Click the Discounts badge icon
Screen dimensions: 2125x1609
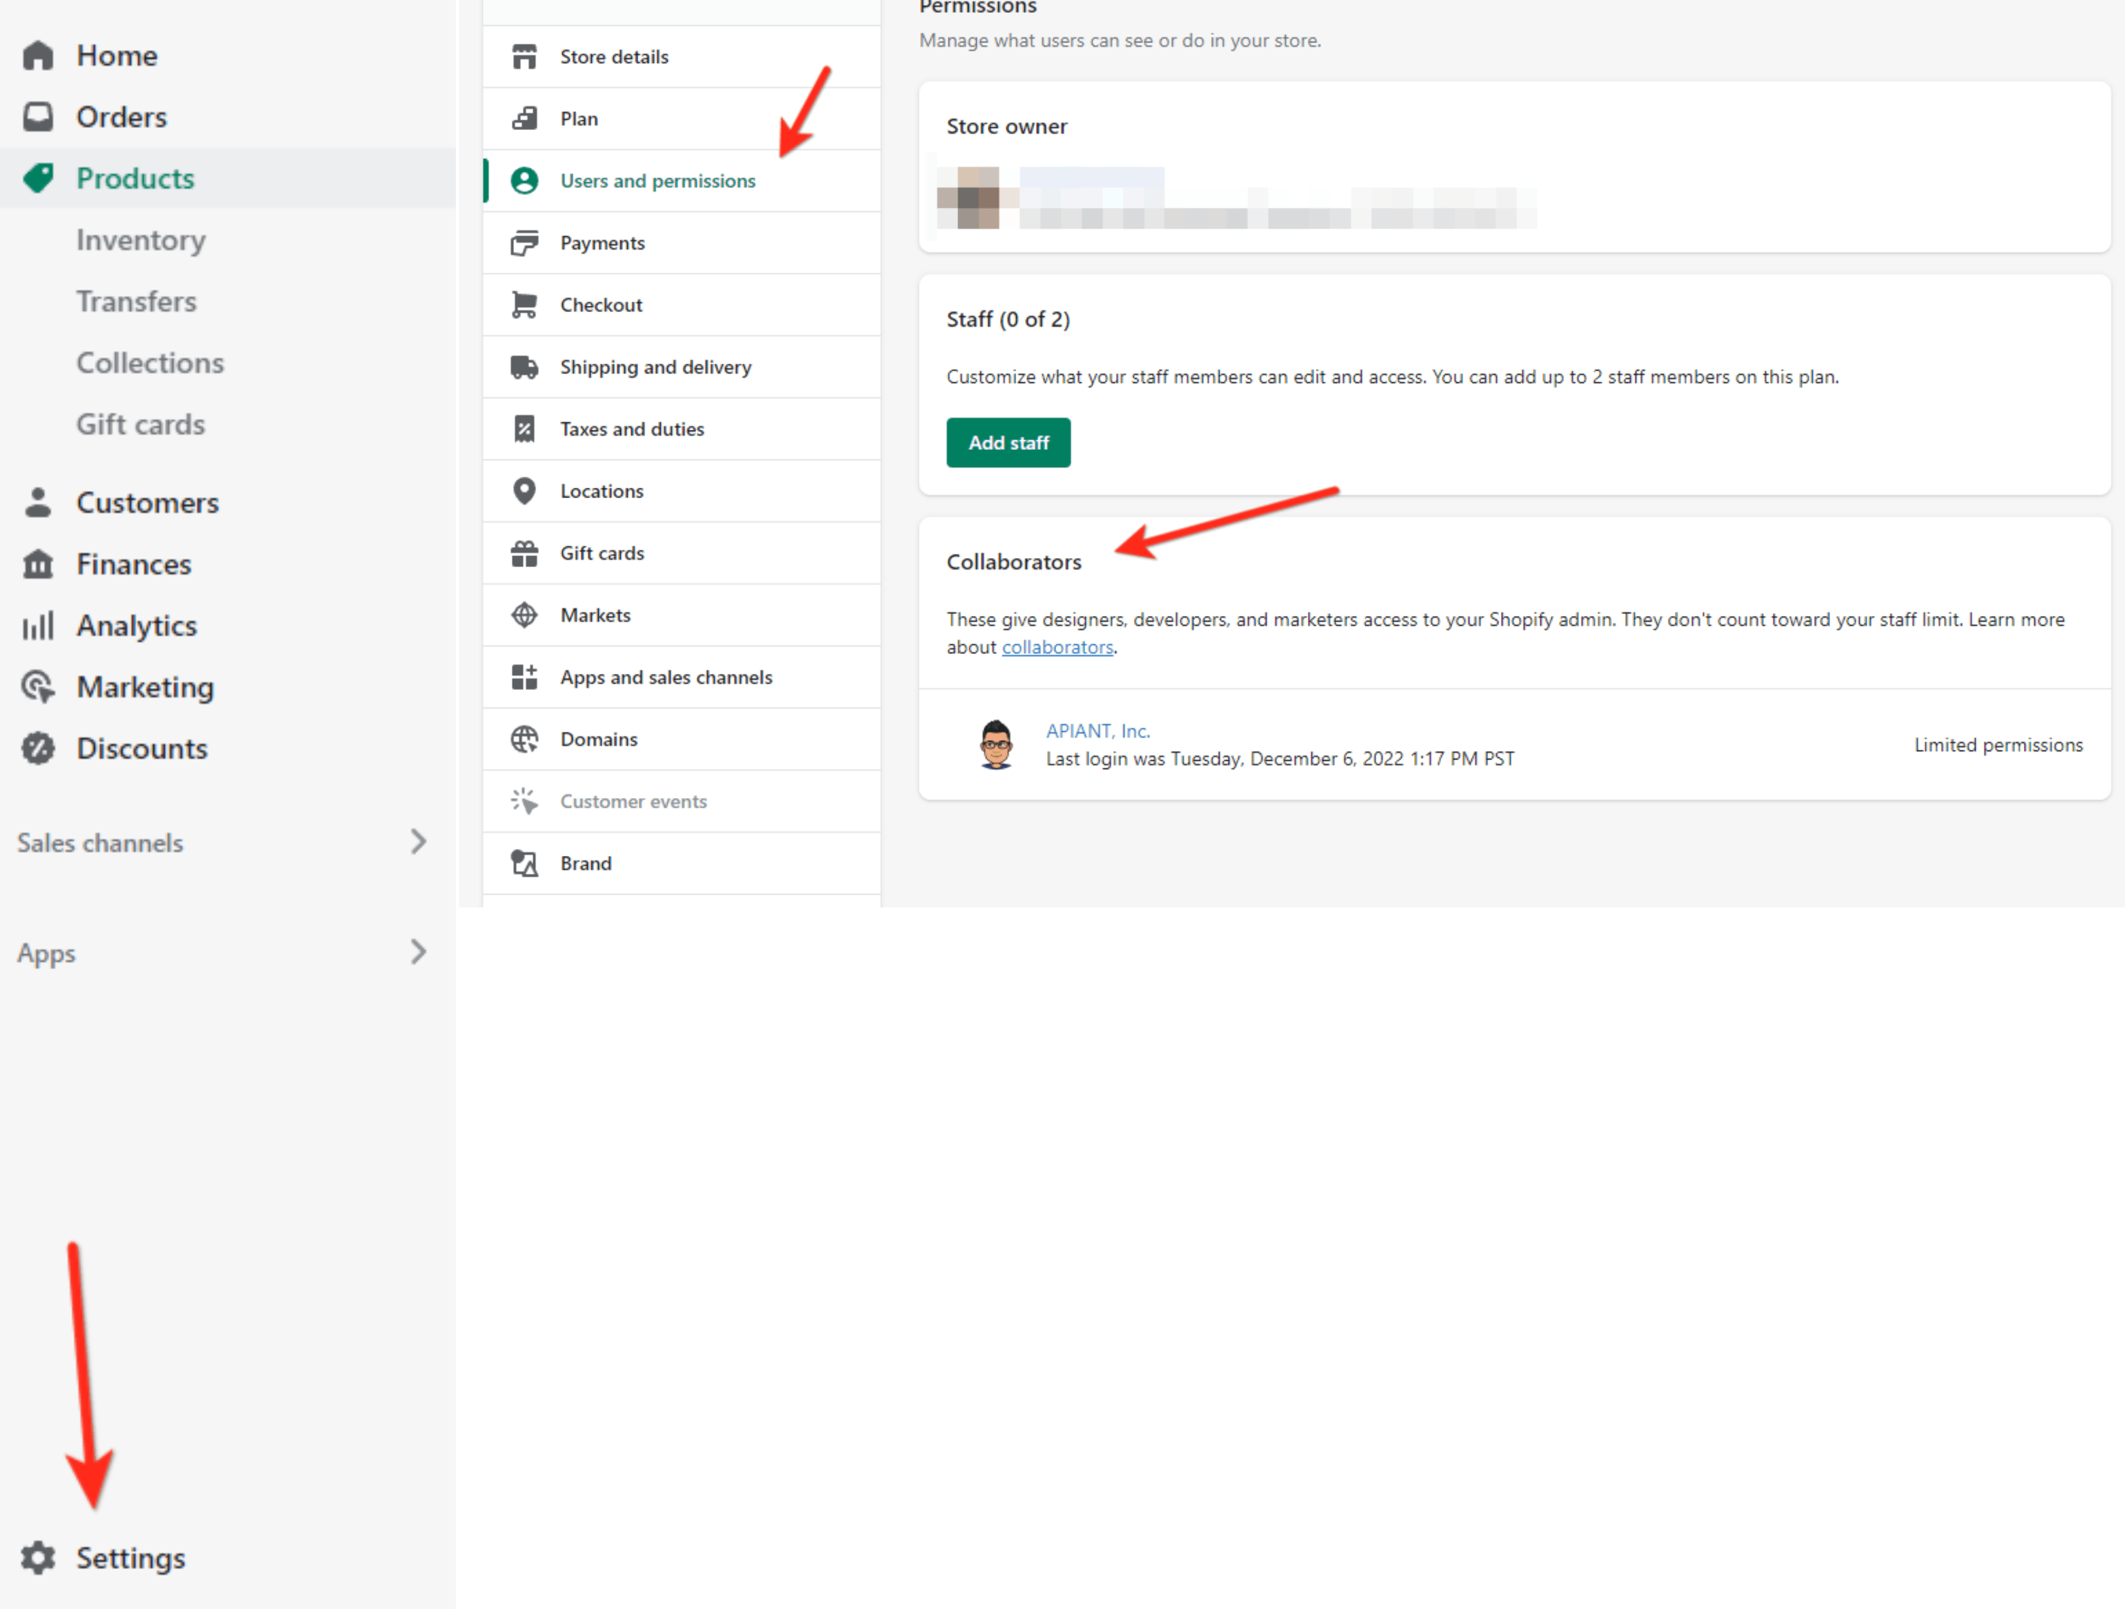click(x=39, y=748)
